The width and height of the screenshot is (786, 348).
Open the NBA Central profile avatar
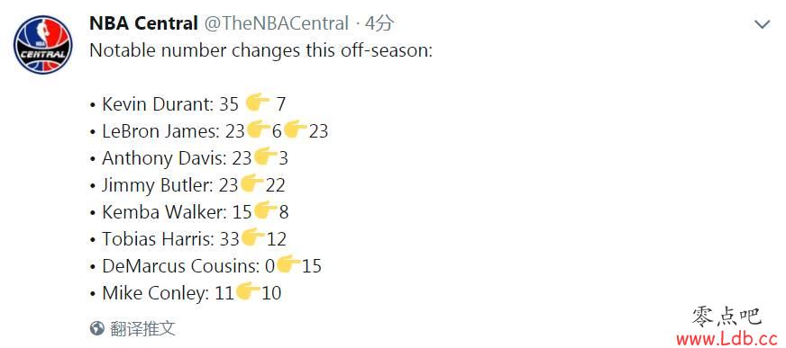coord(42,45)
